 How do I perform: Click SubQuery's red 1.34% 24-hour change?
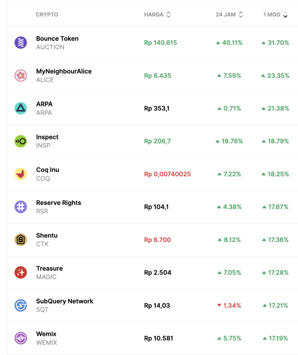(x=229, y=305)
